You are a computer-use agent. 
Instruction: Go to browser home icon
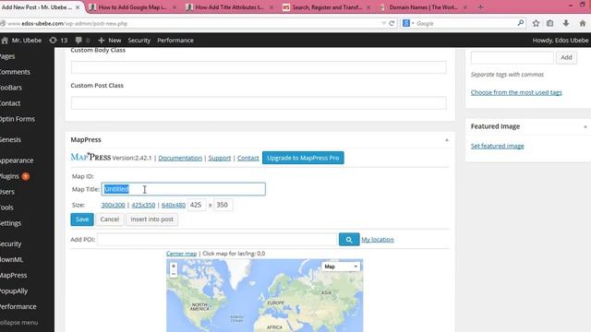pyautogui.click(x=583, y=23)
